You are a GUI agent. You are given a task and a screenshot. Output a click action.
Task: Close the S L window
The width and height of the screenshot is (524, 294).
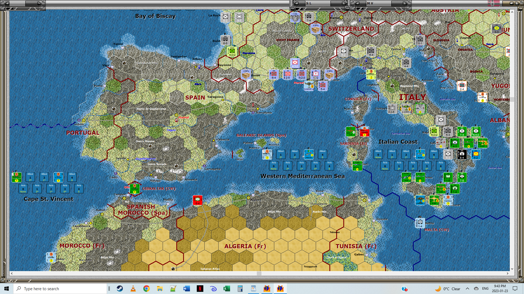(344, 3)
